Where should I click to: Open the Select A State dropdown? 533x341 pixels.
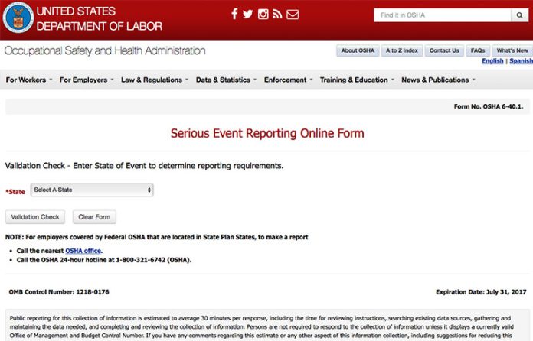[92, 190]
